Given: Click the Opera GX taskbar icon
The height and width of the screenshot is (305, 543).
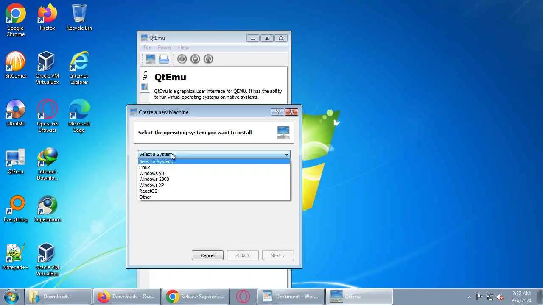Looking at the screenshot, I should coord(243,297).
